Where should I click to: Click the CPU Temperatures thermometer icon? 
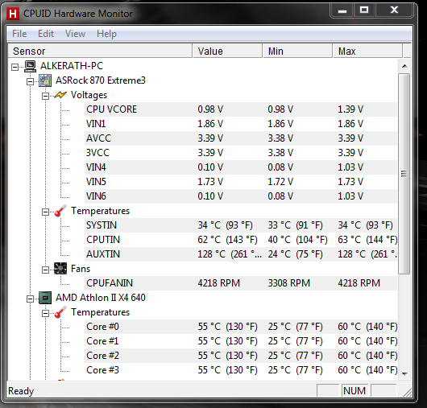tap(60, 312)
